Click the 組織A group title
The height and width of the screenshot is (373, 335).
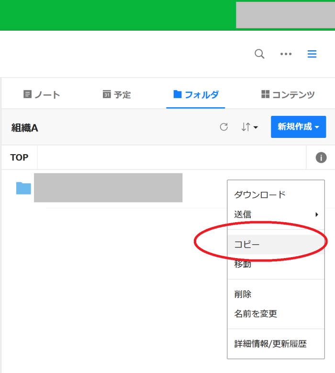[x=25, y=128]
